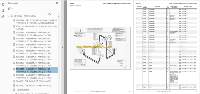This screenshot has width=200, height=94.
Task: Open the bookmarks options dropdown menu
Action: click(x=10, y=9)
